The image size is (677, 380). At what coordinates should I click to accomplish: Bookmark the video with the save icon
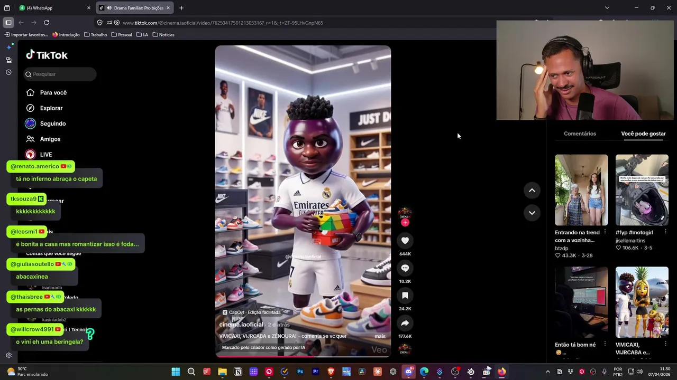tap(405, 296)
